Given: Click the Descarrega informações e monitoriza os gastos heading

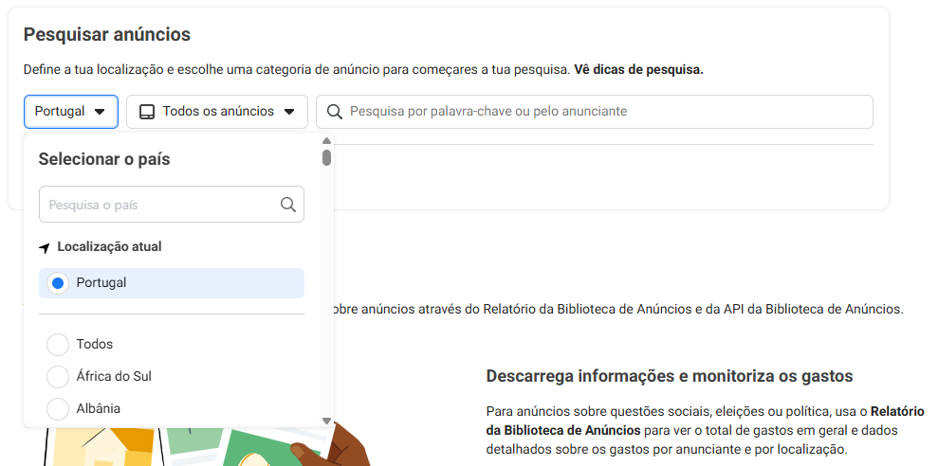Looking at the screenshot, I should [670, 376].
